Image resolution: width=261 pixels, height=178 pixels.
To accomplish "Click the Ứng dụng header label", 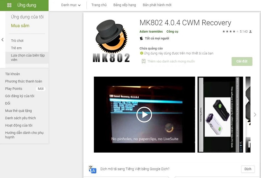I will [27, 5].
